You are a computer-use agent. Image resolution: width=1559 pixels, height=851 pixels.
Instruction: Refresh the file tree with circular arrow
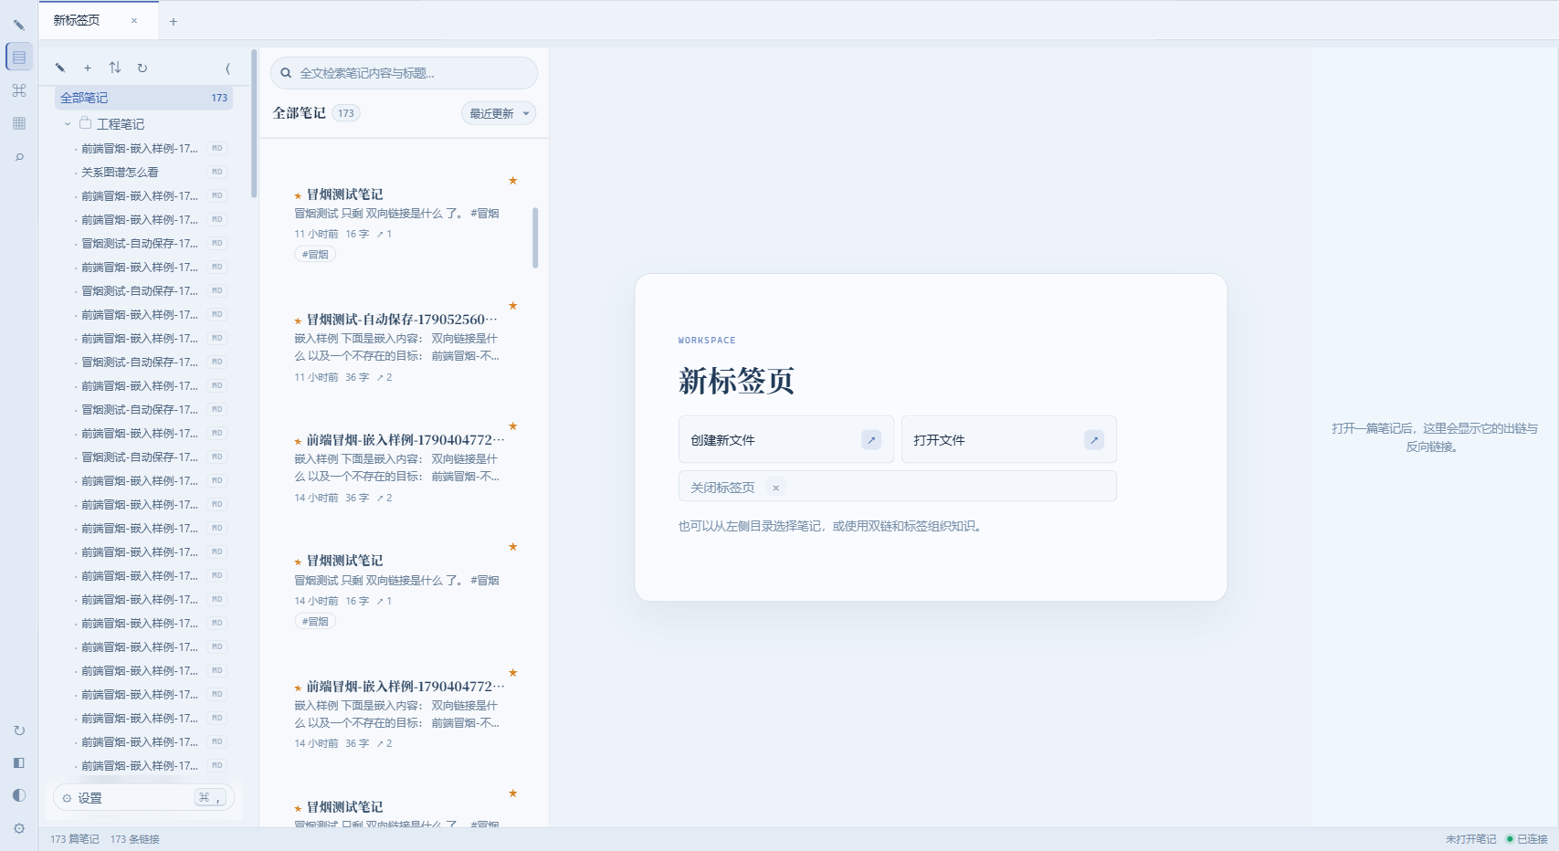pos(142,68)
